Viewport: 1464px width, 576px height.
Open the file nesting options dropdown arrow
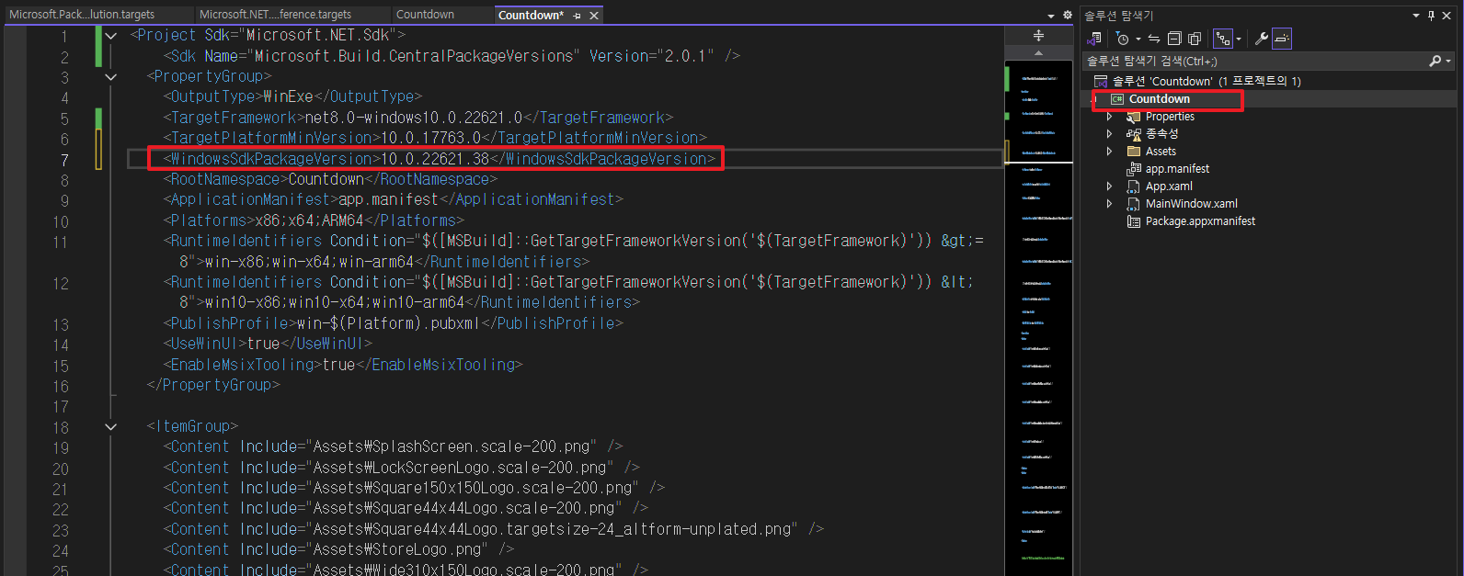click(1239, 39)
